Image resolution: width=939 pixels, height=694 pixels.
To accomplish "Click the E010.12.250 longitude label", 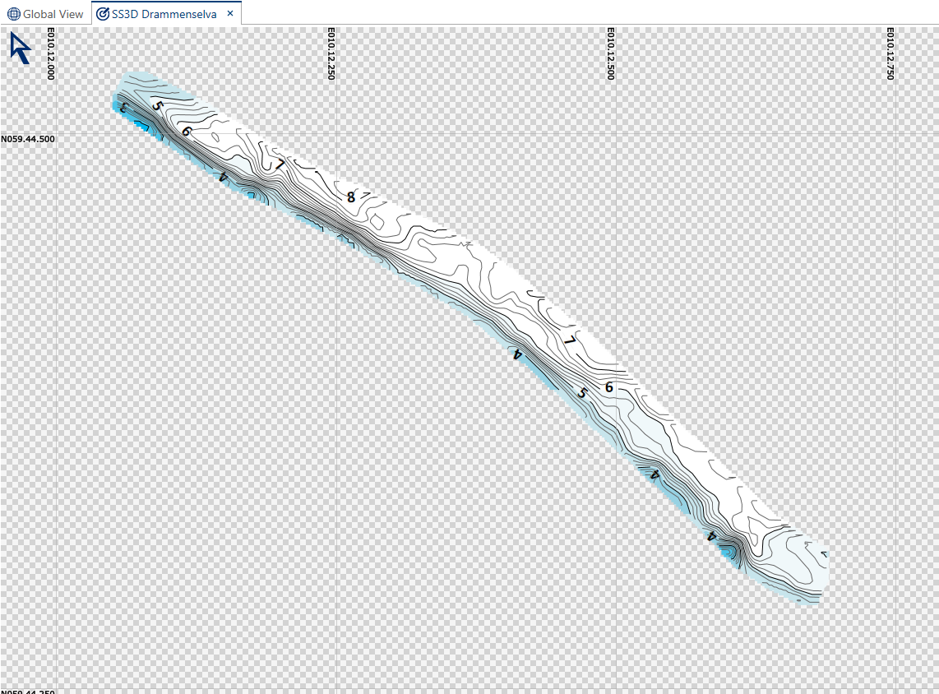I will 331,54.
